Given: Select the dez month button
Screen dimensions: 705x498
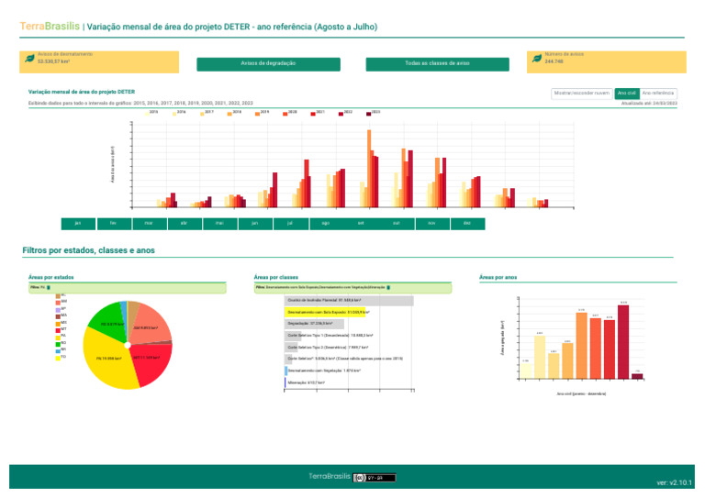Looking at the screenshot, I should [x=467, y=224].
